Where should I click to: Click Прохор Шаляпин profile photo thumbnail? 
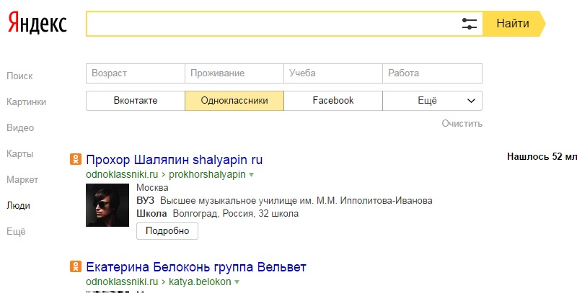107,205
